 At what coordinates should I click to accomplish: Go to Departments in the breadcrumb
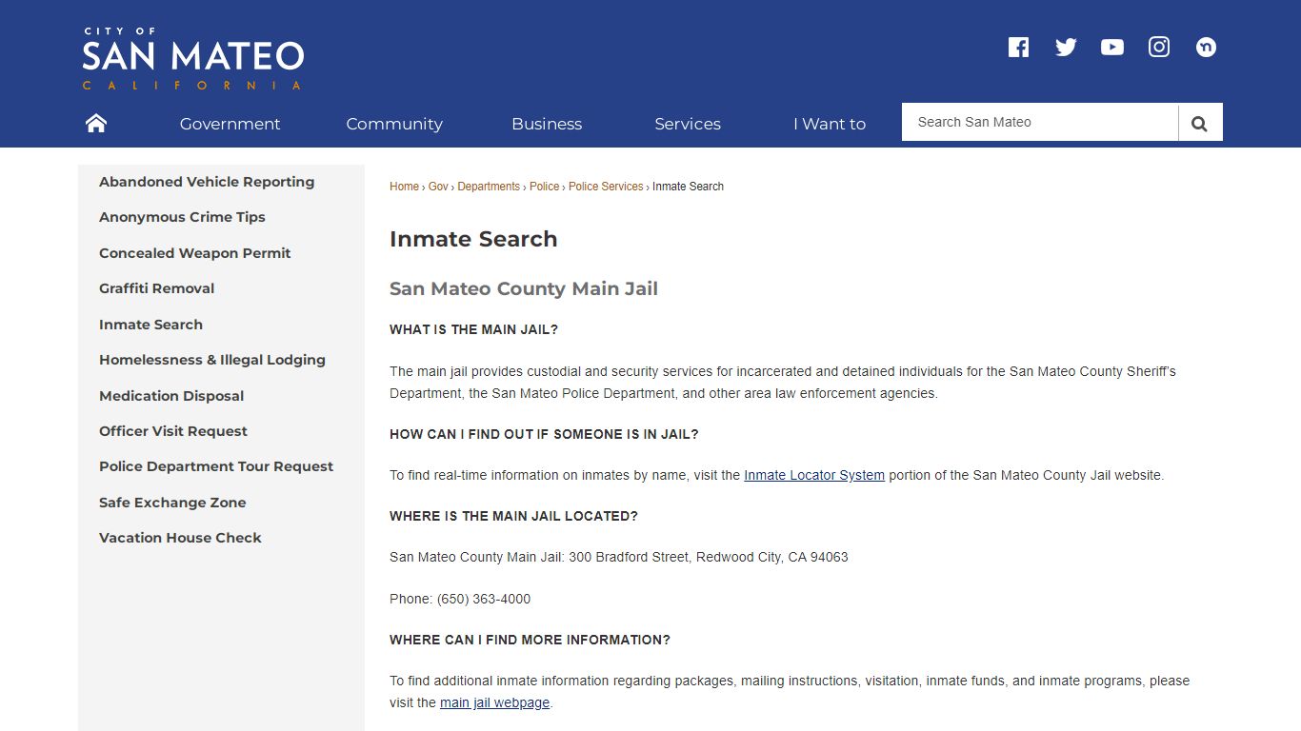(x=489, y=187)
